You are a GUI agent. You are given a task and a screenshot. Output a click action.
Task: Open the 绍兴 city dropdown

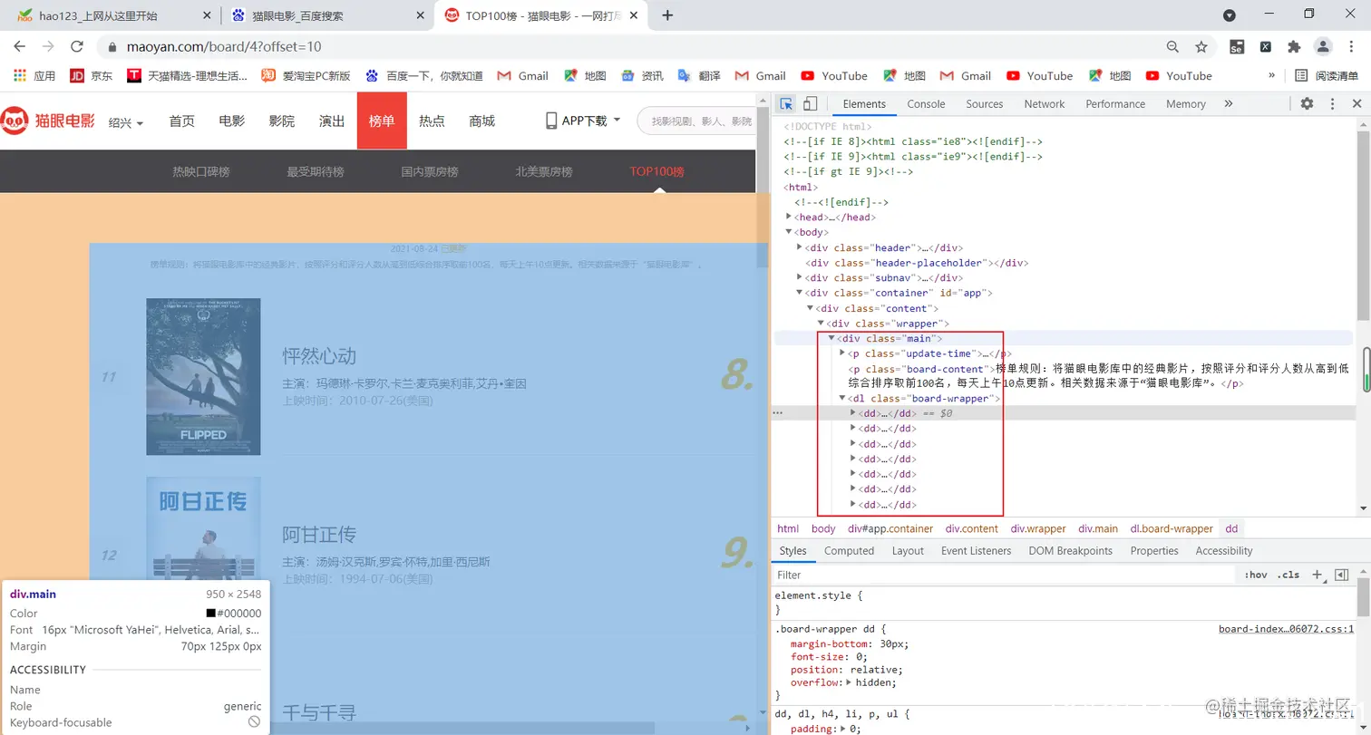(x=126, y=122)
